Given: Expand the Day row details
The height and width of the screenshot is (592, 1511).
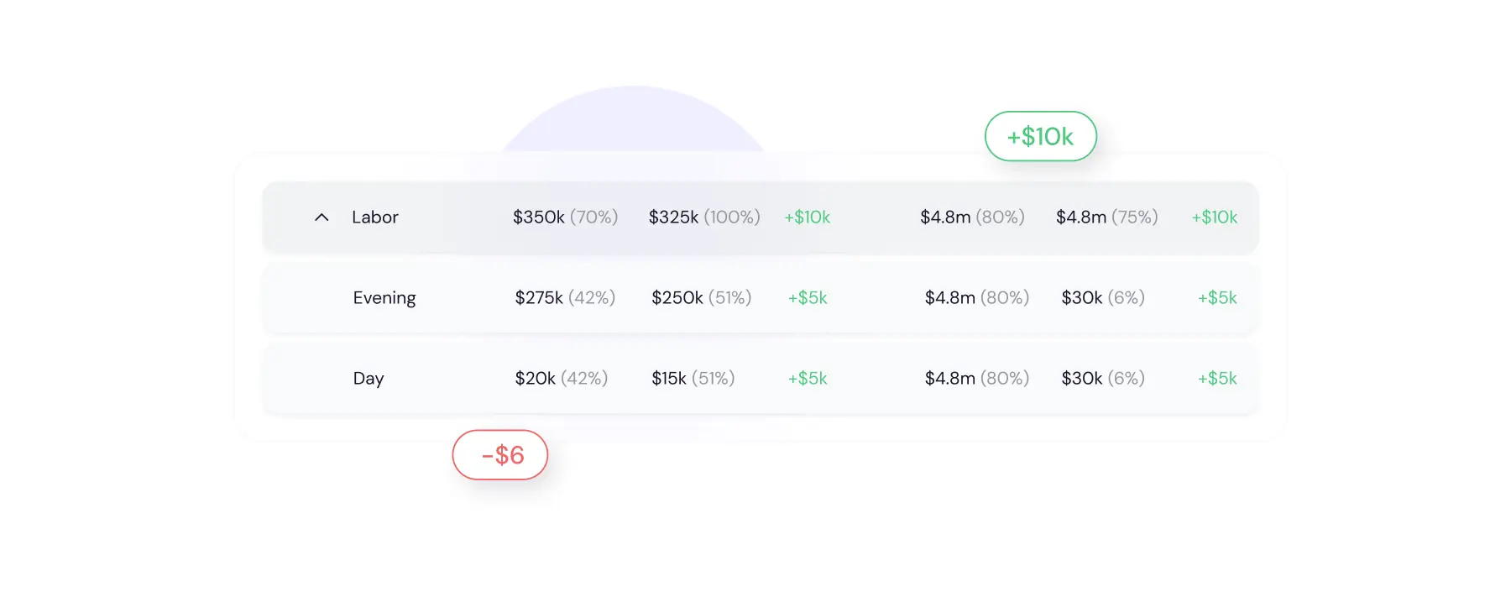Looking at the screenshot, I should (x=368, y=378).
